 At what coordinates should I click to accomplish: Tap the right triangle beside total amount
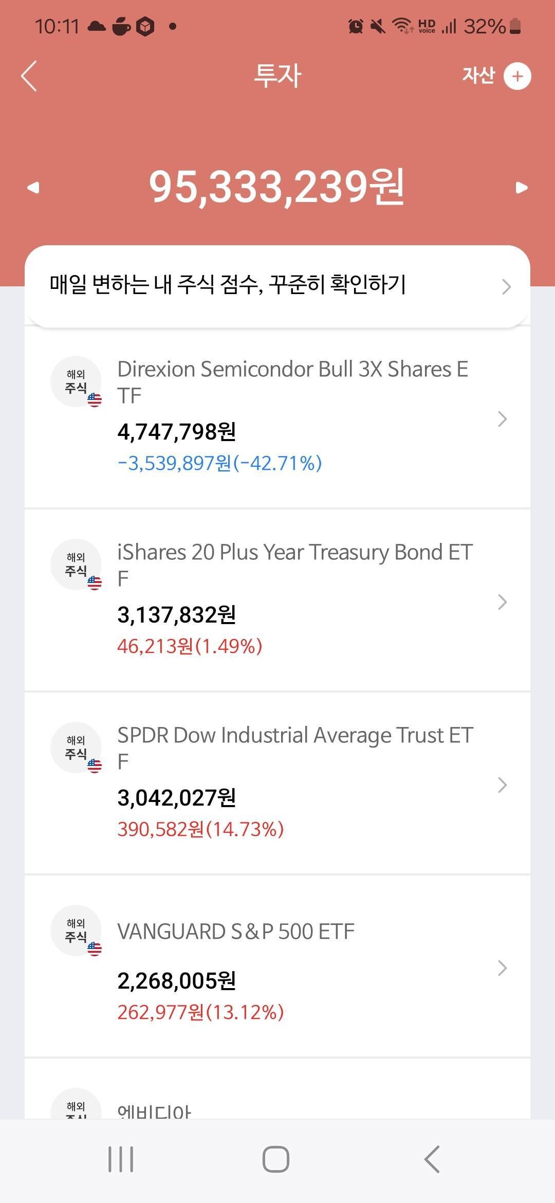click(522, 188)
